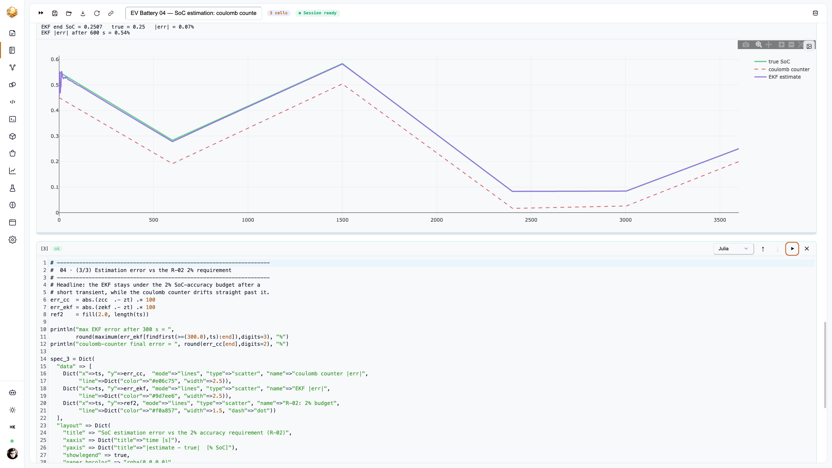Click the vertical scrollbar thumb on the right
The width and height of the screenshot is (832, 468).
[x=825, y=365]
